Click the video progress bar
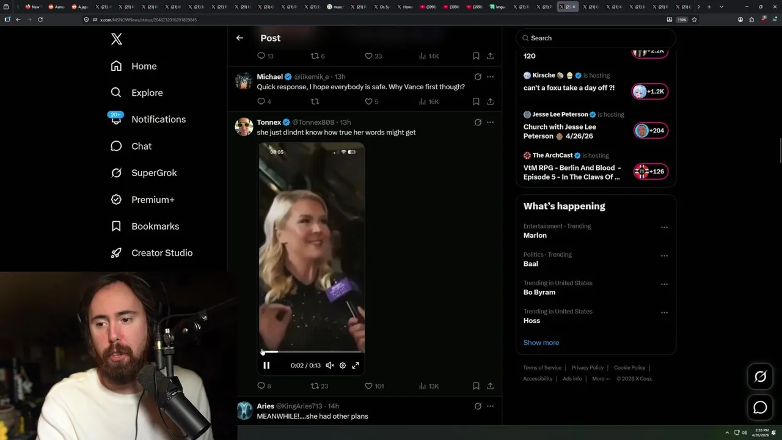 point(312,352)
